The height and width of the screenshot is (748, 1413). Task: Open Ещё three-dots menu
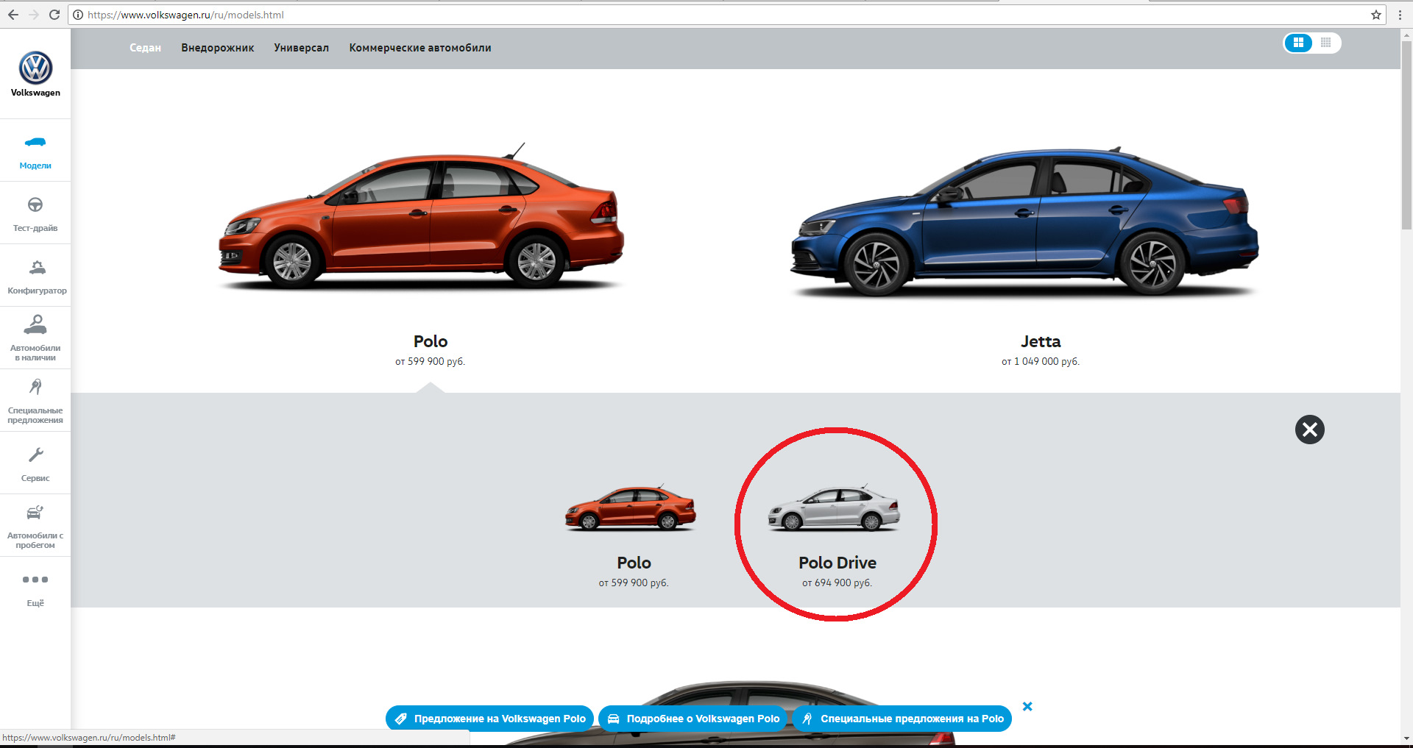[x=35, y=580]
